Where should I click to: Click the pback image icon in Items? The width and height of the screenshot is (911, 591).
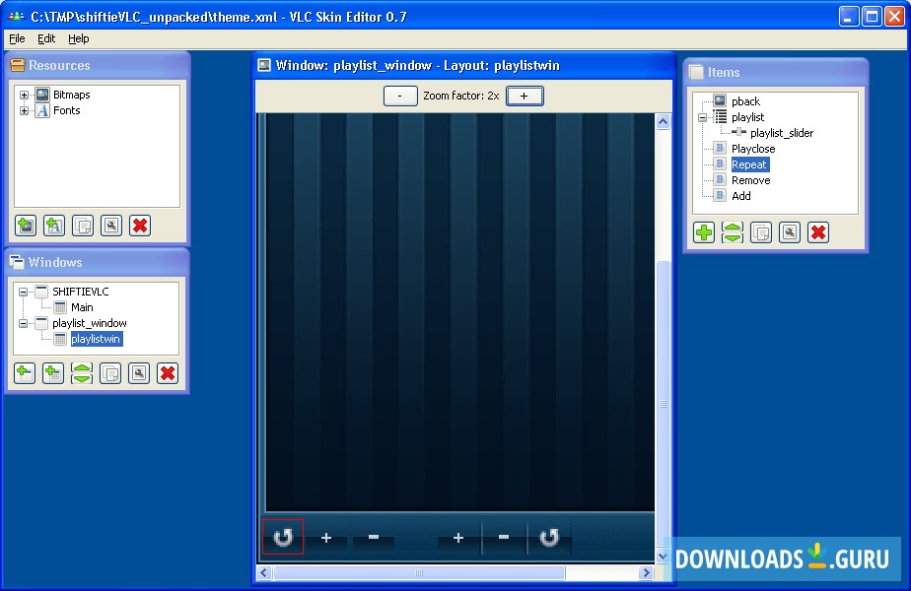tap(720, 101)
